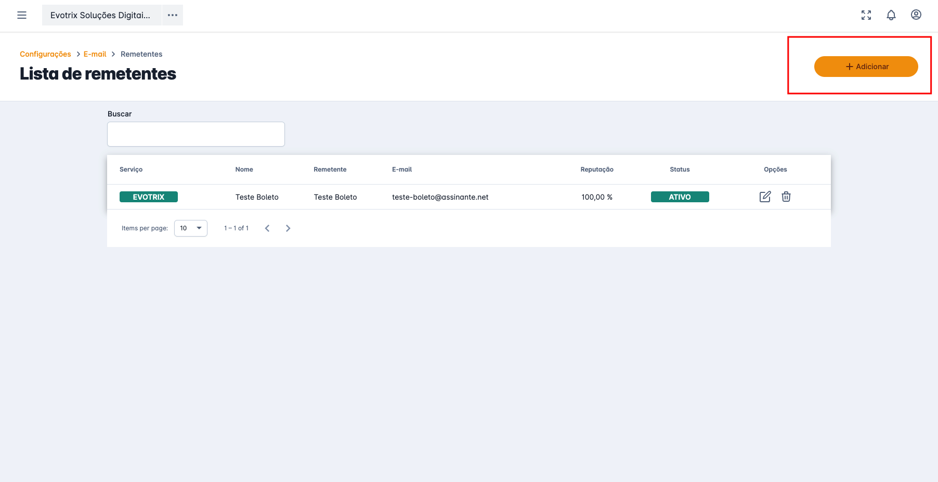Delete the Teste Boleto sender
Screen dimensions: 938x482
pos(786,197)
